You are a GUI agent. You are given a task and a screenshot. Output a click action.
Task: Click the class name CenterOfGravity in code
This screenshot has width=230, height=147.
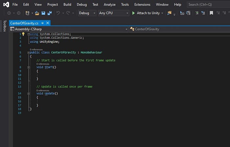click(63, 52)
